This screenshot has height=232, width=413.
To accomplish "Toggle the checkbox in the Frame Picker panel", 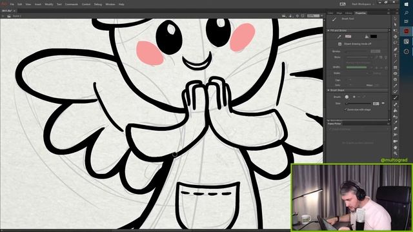I will coord(330,129).
